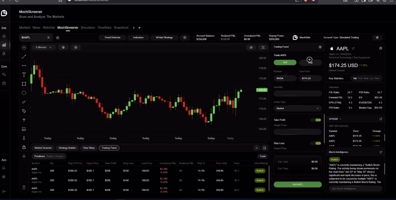
Task: Open the home icon in left sidebar
Action: click(4, 36)
